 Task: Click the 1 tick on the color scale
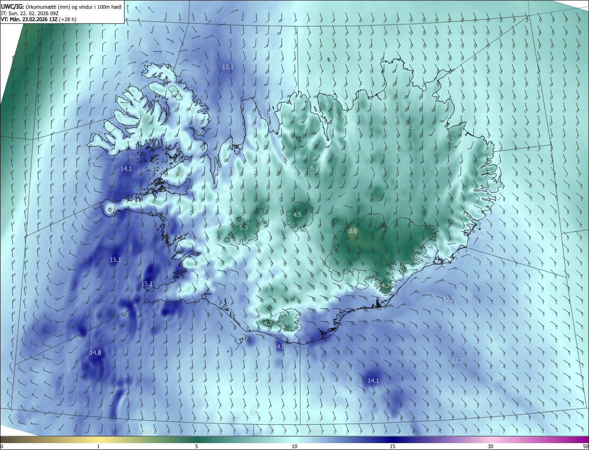tap(99, 447)
